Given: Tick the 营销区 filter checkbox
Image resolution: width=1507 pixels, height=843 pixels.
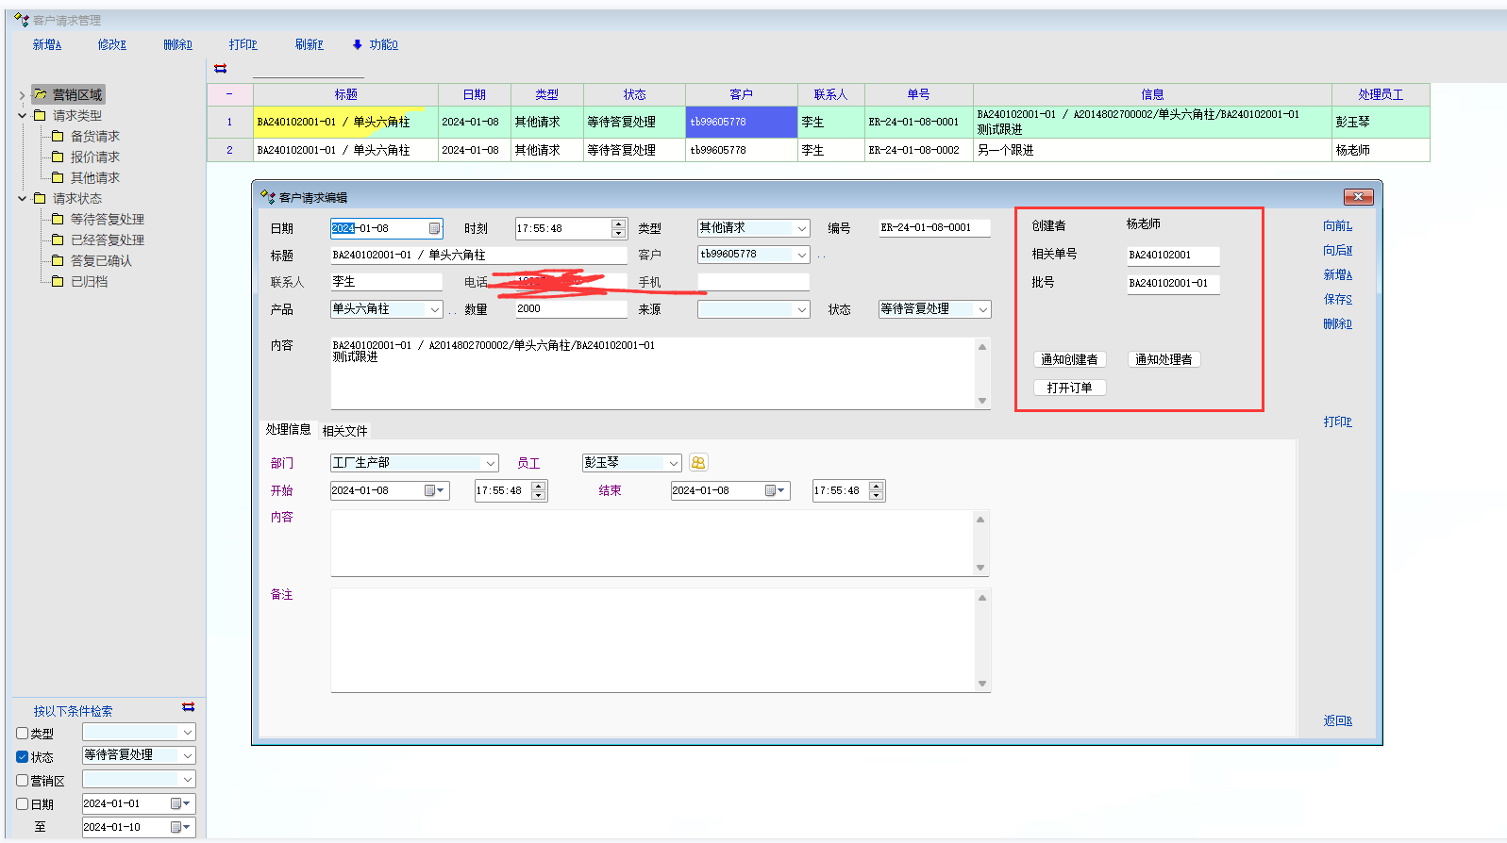Looking at the screenshot, I should (23, 780).
